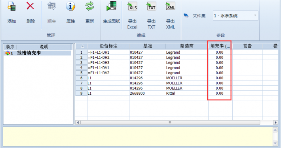The image size is (281, 148).
Task: Click the 基准 column header
Action: pos(148,46)
